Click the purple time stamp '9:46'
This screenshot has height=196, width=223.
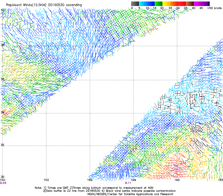tap(3, 183)
